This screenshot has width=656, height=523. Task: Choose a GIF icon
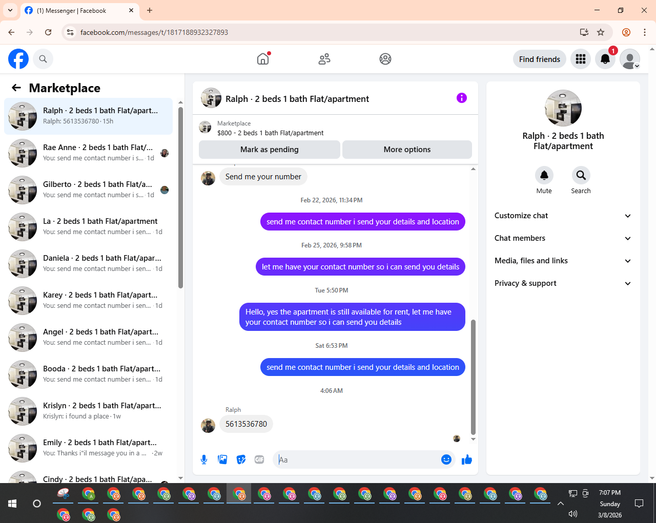259,459
